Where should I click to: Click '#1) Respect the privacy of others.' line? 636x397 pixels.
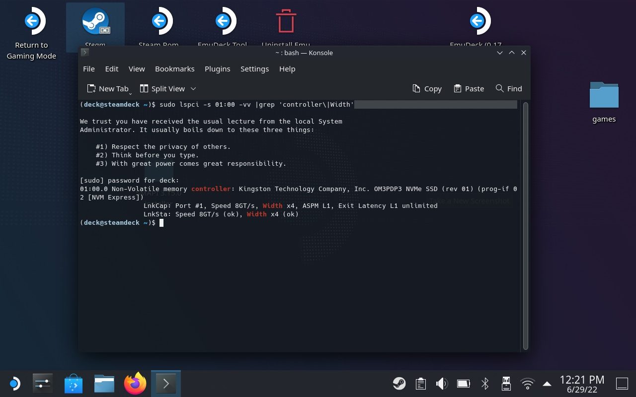click(x=163, y=147)
